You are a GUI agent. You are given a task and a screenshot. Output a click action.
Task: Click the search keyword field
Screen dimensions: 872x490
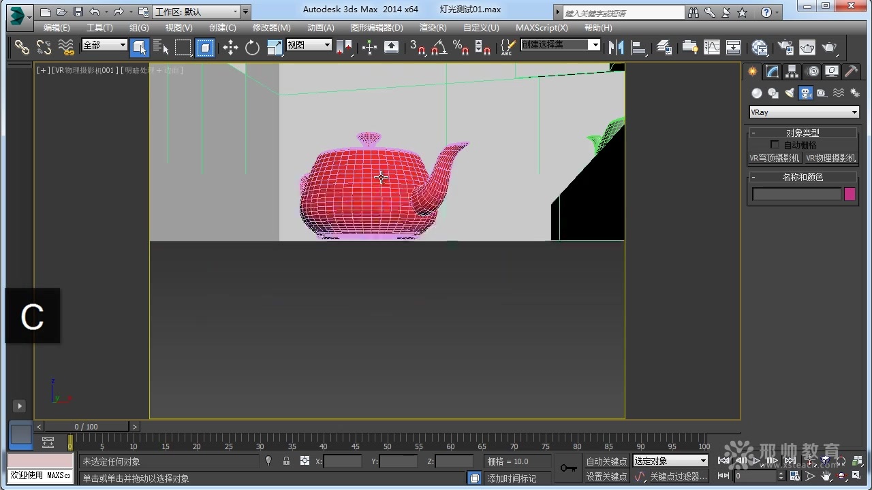pyautogui.click(x=623, y=12)
